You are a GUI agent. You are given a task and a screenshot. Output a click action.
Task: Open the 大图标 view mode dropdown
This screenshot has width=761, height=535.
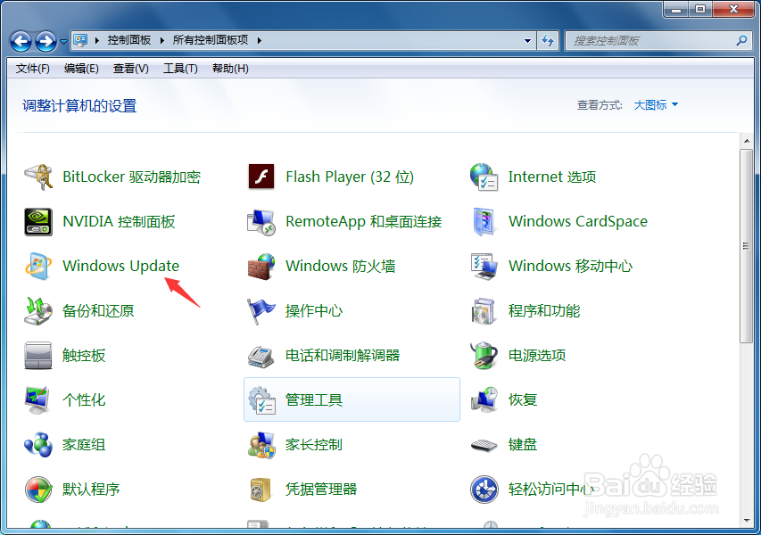tap(656, 104)
